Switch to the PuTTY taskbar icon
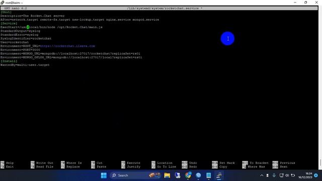 (219, 175)
